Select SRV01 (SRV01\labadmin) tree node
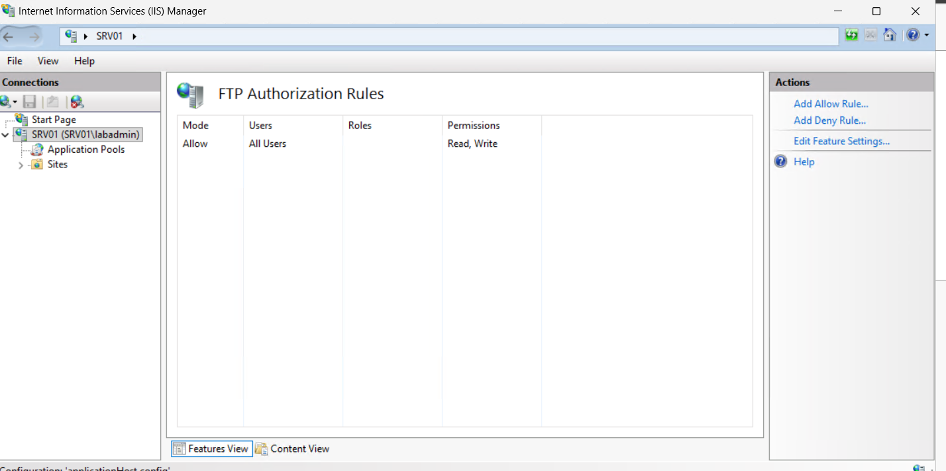The width and height of the screenshot is (946, 471). [85, 134]
